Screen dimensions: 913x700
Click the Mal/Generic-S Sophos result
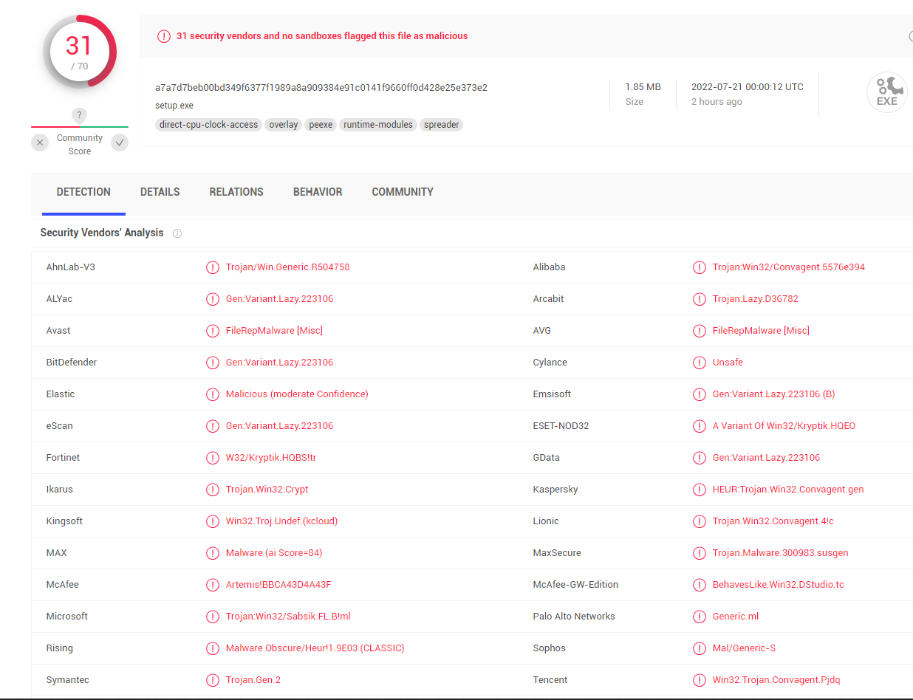745,648
